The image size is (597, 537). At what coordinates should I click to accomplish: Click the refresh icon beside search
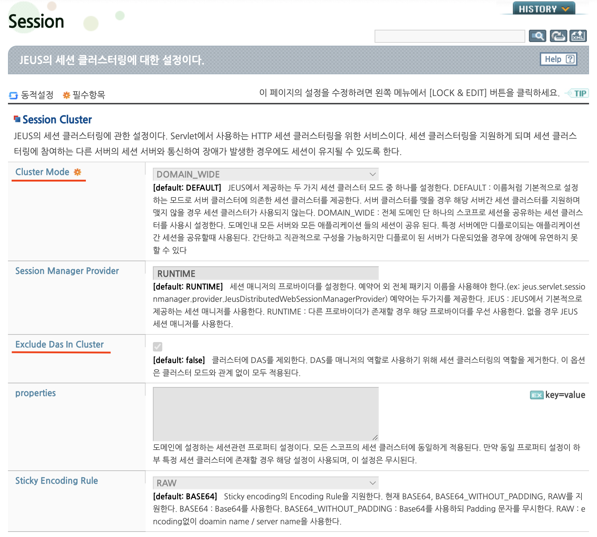point(558,36)
